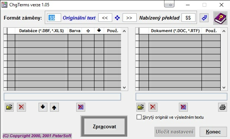Move database down with arrow icon

point(43,107)
